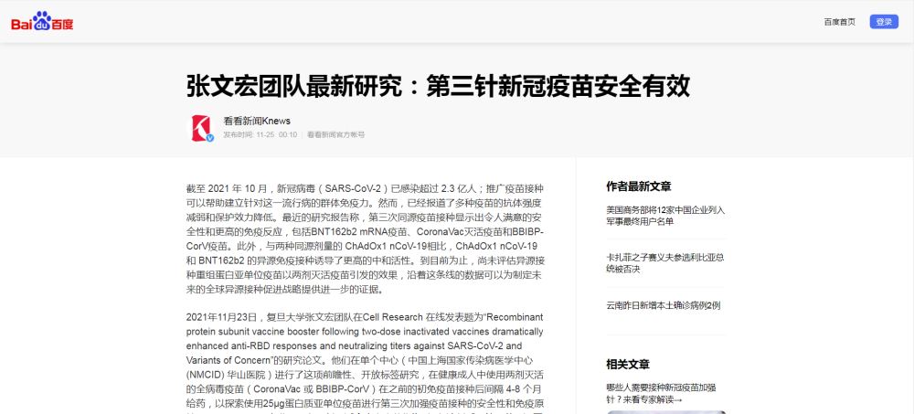914x414 pixels.
Task: Click the 相关文章 section heading
Action: pos(628,365)
